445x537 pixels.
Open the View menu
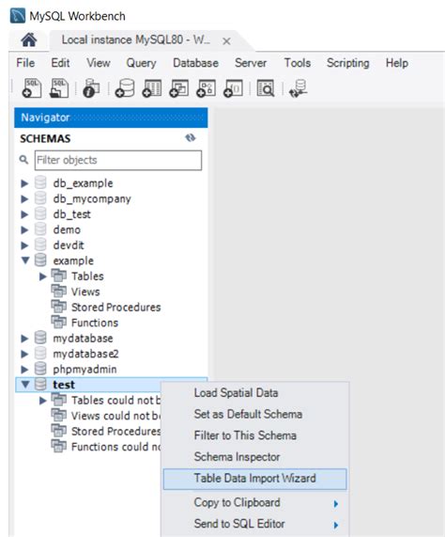[99, 63]
